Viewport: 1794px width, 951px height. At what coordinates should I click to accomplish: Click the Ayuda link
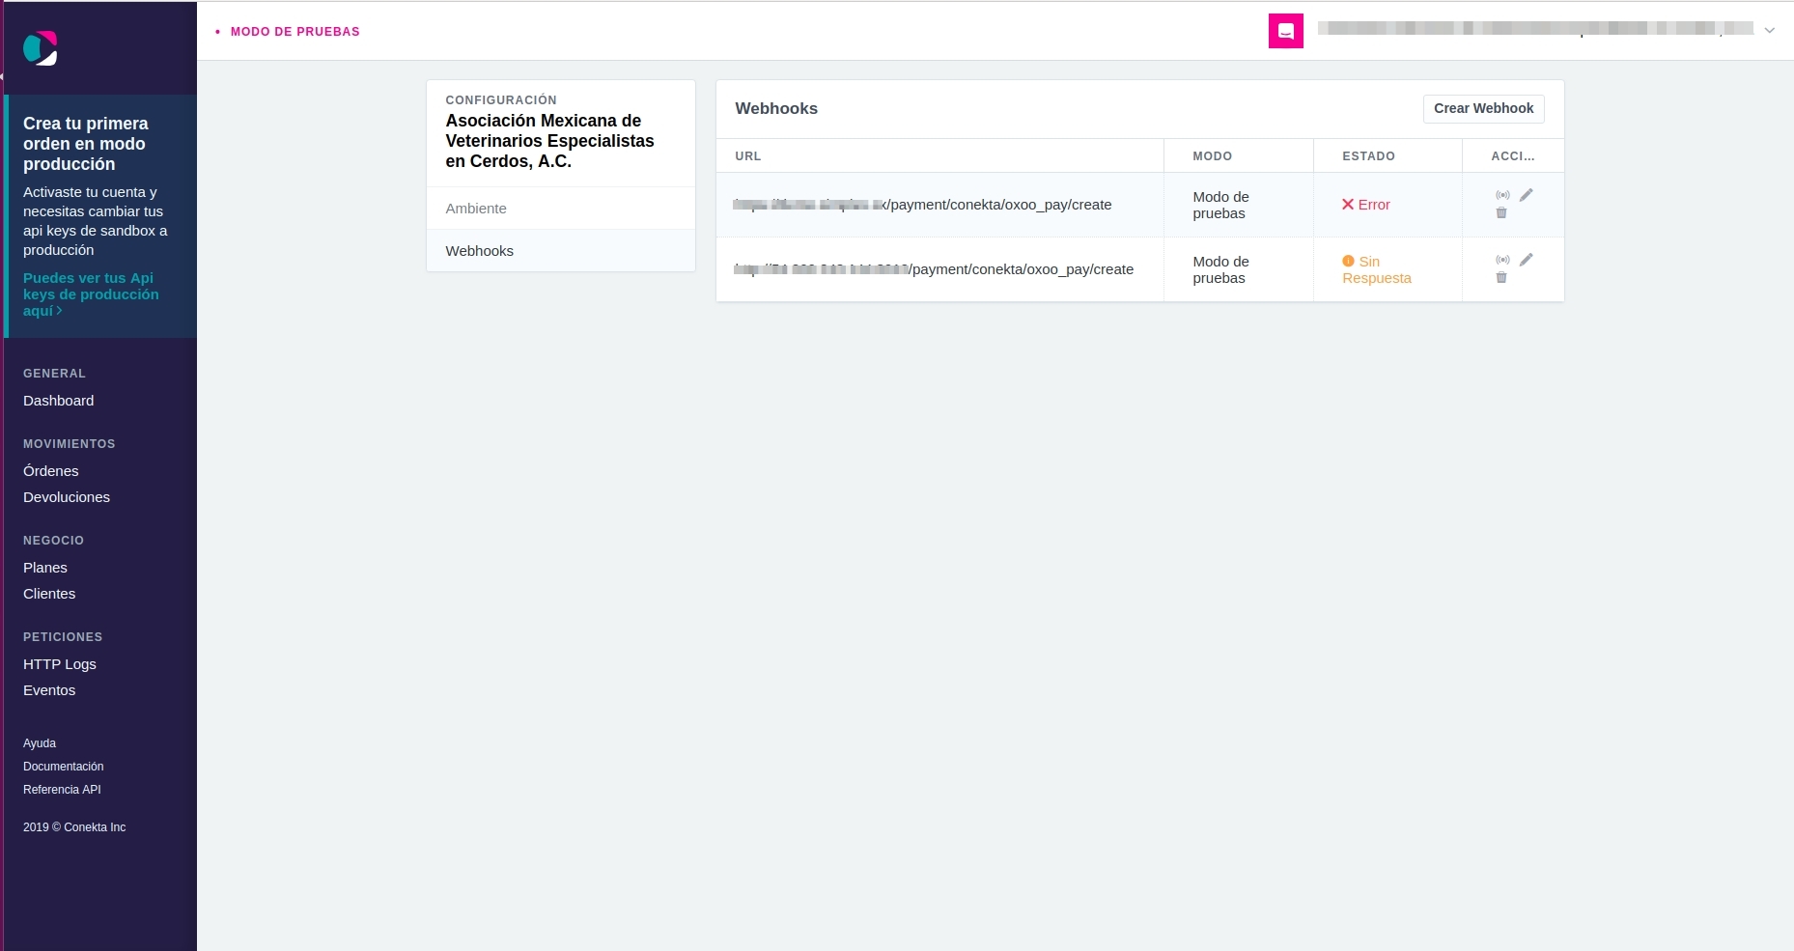point(40,743)
